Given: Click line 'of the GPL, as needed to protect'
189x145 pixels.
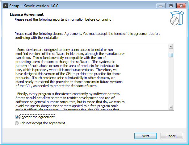Looking at the screenshot, I should click(57, 86).
